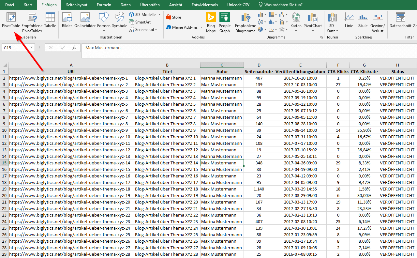Insert a Linie sparkline
This screenshot has width=417, height=258.
pos(349,20)
